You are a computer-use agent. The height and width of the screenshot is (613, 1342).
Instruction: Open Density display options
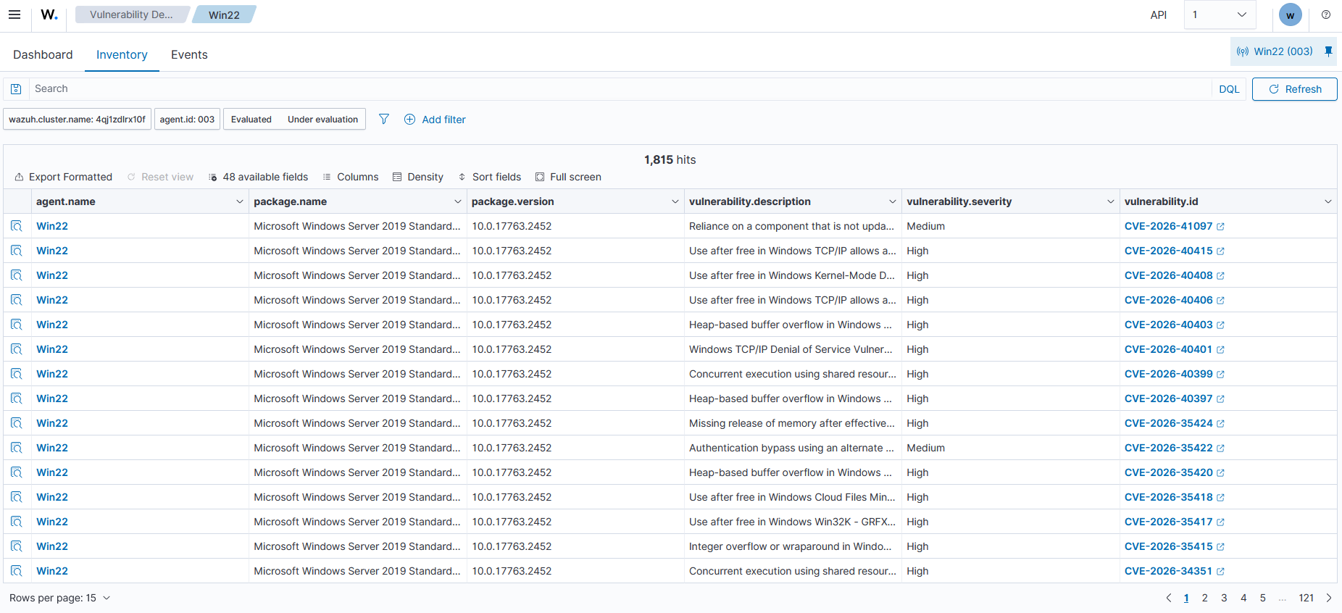tap(418, 177)
